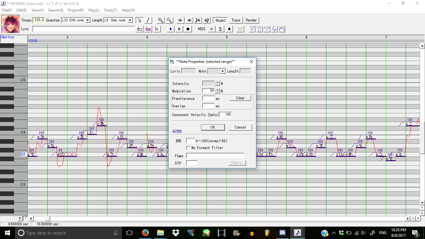The height and width of the screenshot is (239, 425).
Task: Click the Trace button
Action: click(236, 20)
